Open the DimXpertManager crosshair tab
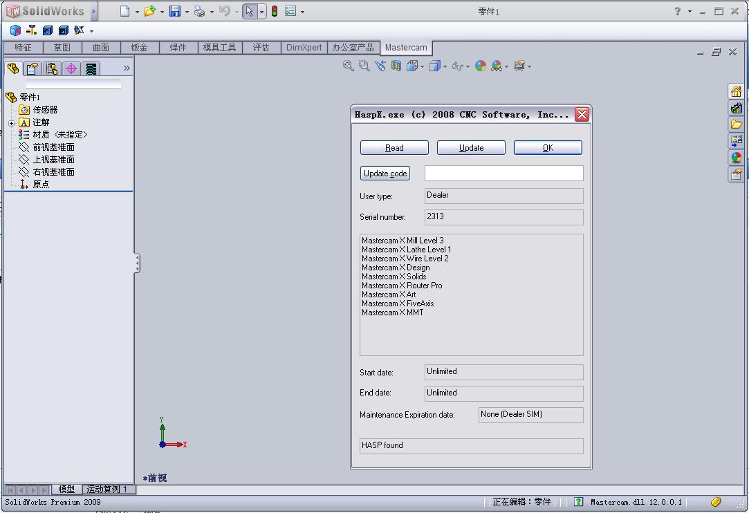This screenshot has width=749, height=513. point(71,68)
